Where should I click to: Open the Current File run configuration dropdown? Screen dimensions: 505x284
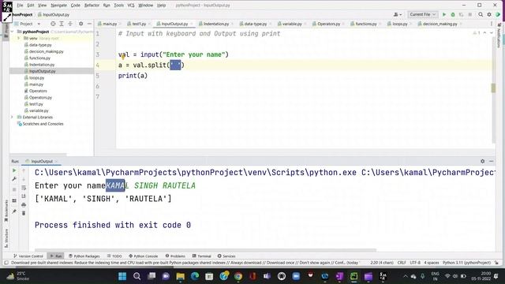coord(422,14)
